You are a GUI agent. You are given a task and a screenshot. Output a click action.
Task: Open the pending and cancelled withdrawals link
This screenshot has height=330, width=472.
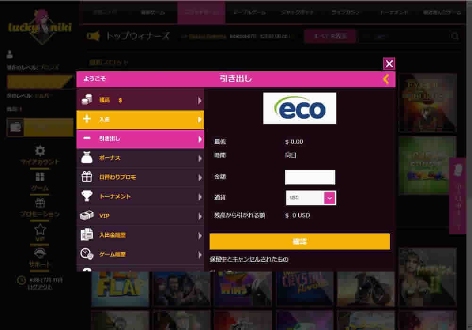tap(249, 259)
